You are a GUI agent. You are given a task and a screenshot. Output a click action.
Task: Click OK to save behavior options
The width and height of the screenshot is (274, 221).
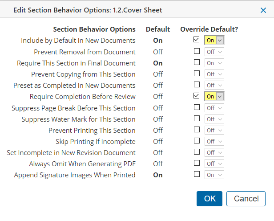[209, 199]
